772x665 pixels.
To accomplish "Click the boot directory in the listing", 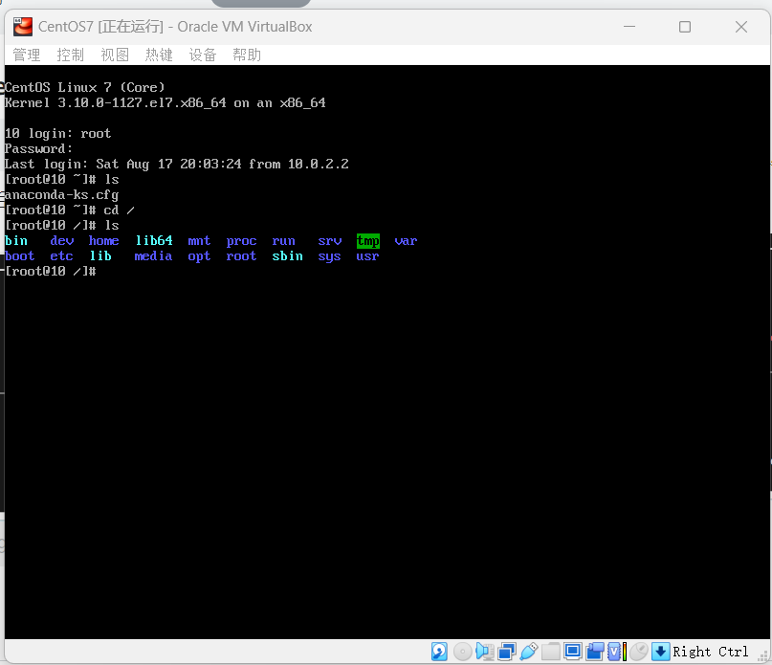I will [20, 256].
